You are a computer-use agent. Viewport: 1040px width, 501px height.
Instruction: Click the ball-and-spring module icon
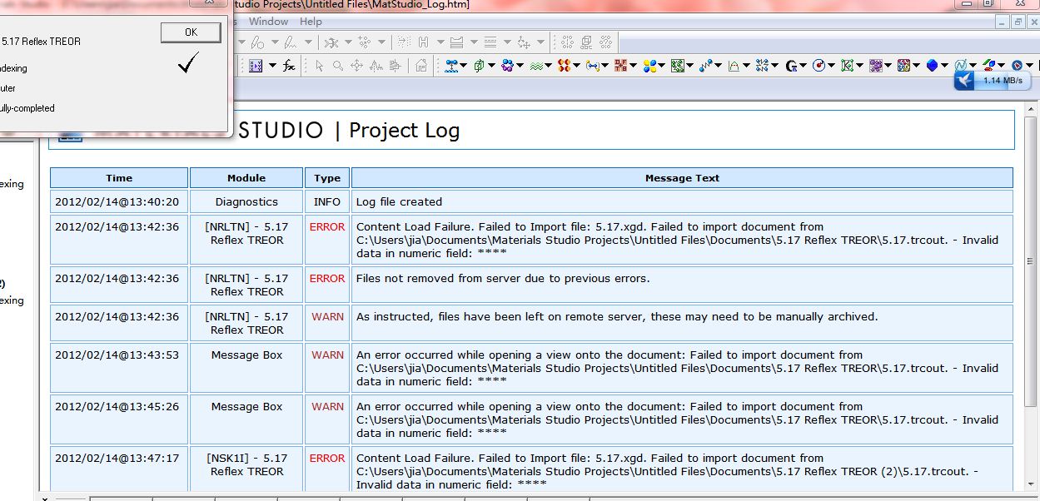706,66
